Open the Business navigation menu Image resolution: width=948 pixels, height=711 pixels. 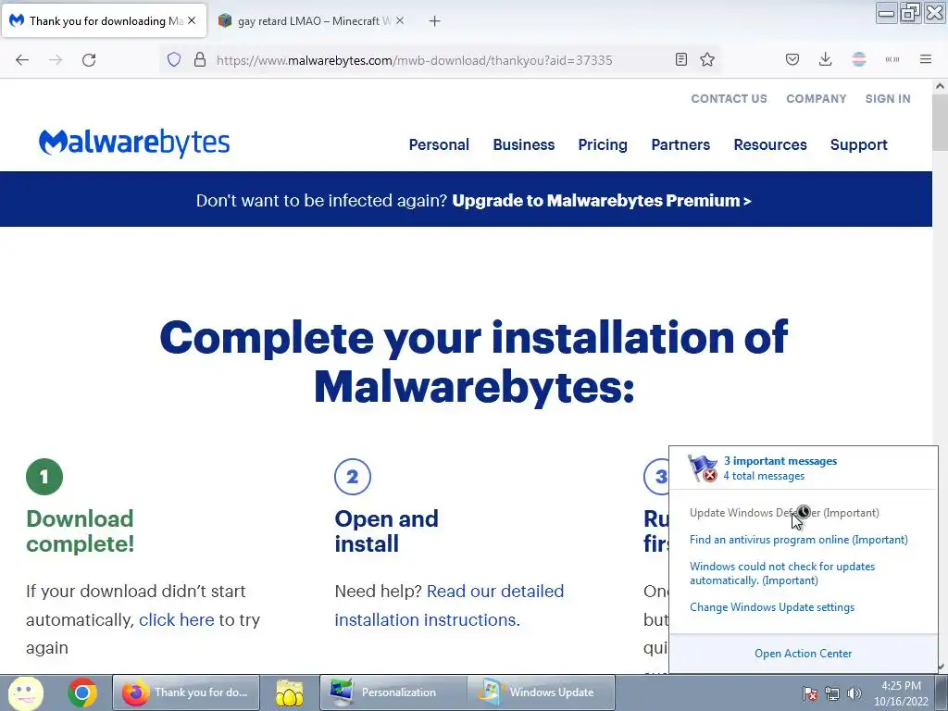pos(524,144)
